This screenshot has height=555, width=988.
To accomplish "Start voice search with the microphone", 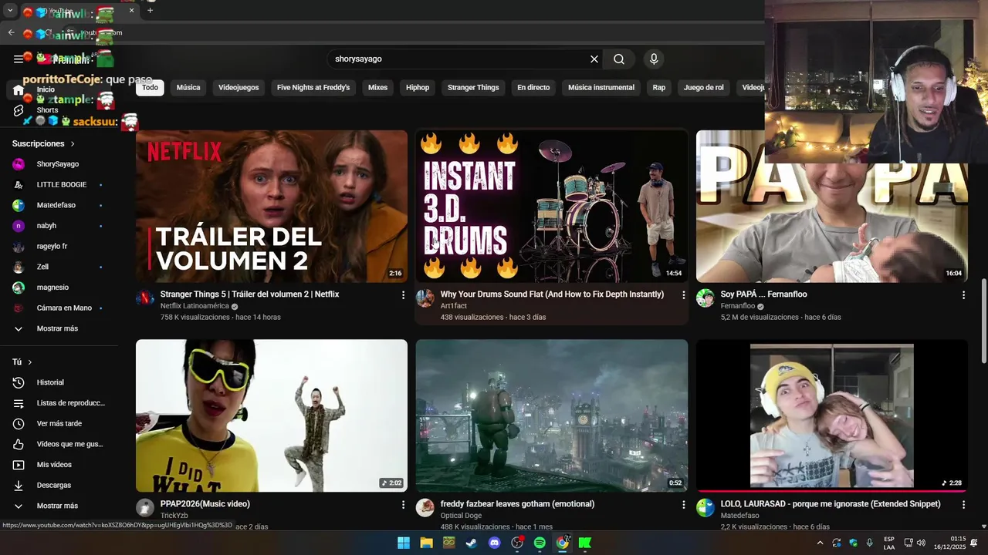I will [654, 59].
